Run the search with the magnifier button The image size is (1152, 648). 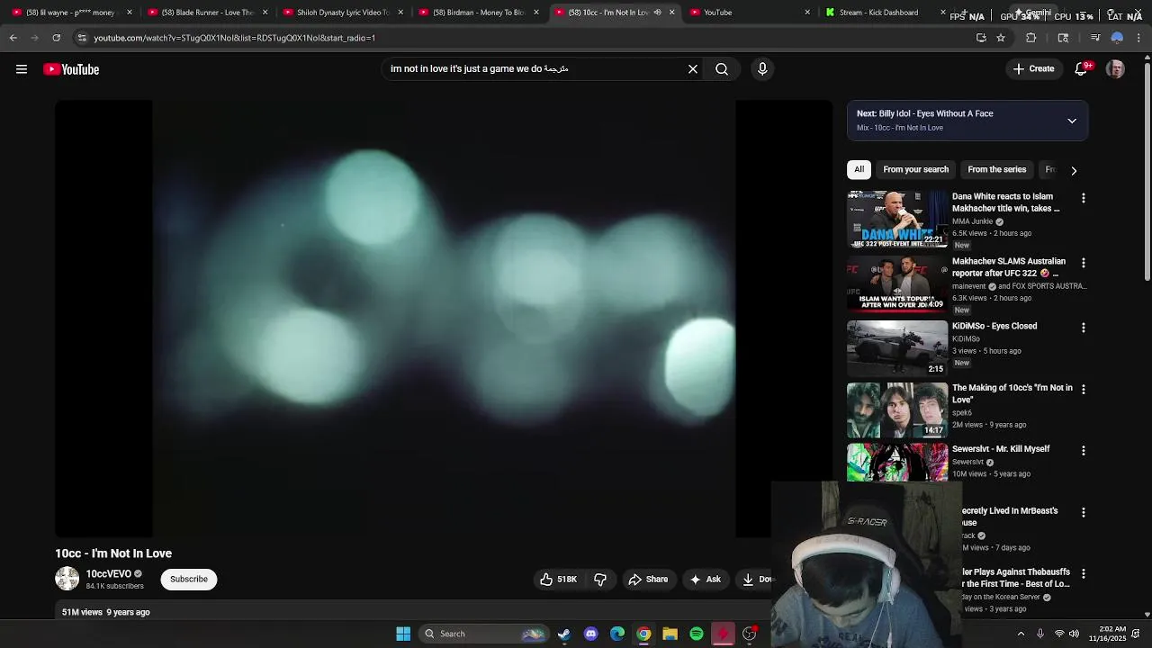coord(722,69)
